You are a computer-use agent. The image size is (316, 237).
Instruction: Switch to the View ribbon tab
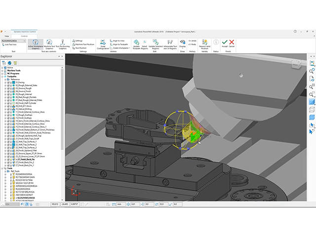(7, 36)
